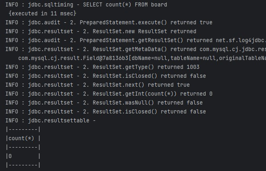Click the bottom border of the result table
266x171 pixels.
(x=23, y=165)
